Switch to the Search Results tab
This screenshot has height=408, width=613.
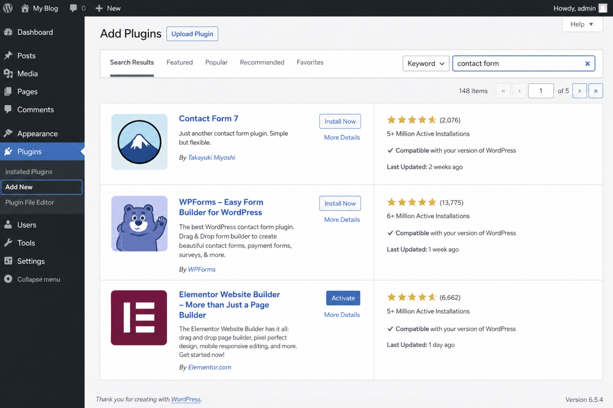(132, 62)
